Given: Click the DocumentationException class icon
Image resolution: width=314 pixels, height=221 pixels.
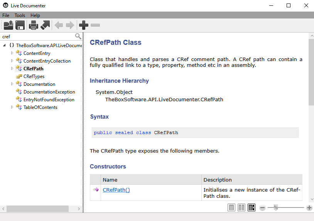Looking at the screenshot, I should 19,92.
